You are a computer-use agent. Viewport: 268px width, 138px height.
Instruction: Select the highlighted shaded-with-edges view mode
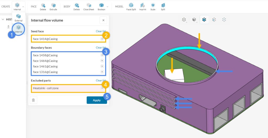[x=204, y=19]
